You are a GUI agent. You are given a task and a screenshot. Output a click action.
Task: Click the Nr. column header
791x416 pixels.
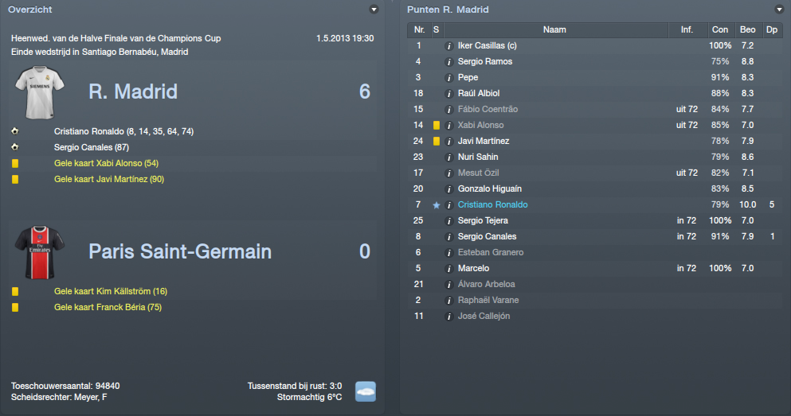pyautogui.click(x=418, y=30)
